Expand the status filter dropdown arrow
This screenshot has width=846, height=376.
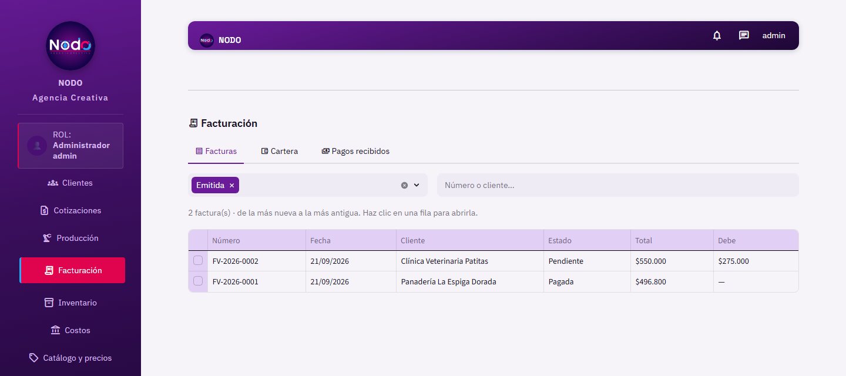tap(417, 185)
